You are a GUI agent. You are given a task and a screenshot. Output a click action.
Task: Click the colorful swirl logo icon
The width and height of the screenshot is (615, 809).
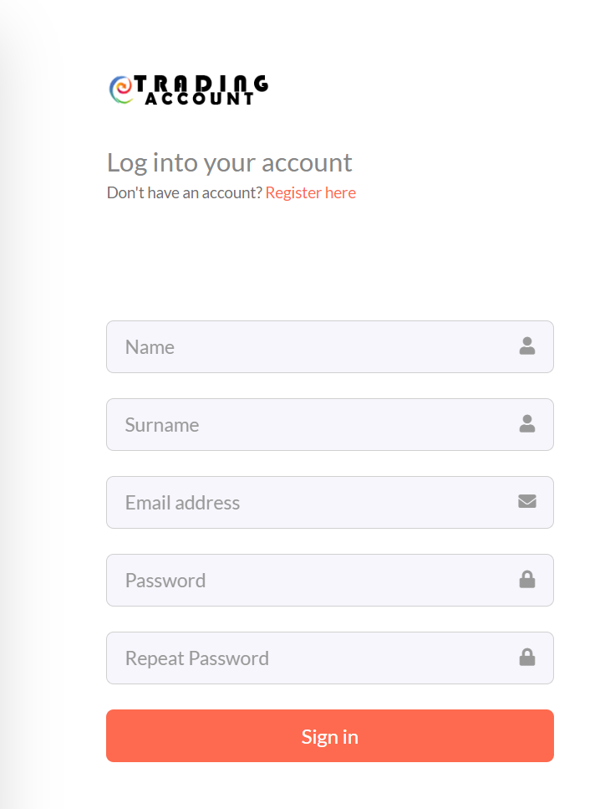click(122, 90)
